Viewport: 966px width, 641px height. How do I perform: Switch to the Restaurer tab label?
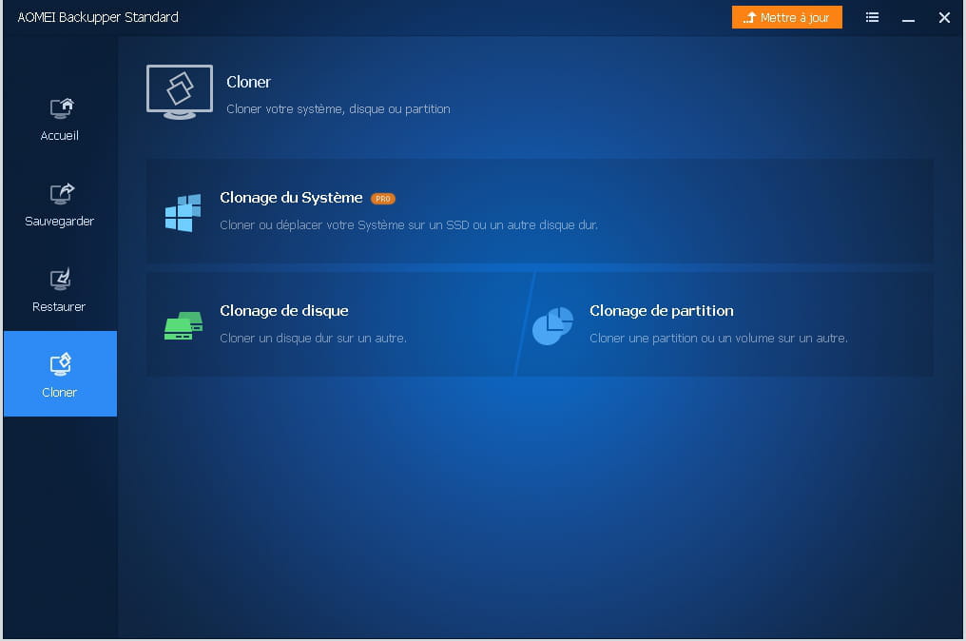tap(59, 306)
